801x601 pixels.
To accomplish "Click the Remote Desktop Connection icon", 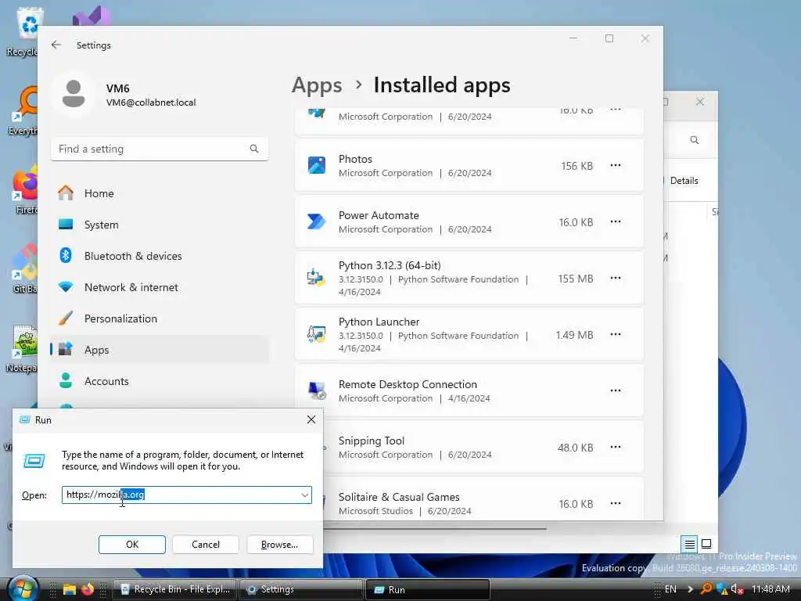I will point(317,390).
